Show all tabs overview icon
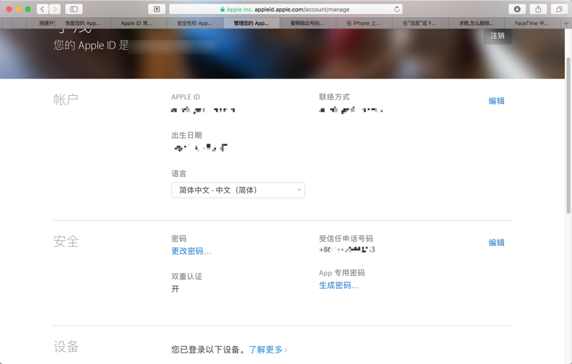The image size is (572, 364). tap(559, 9)
